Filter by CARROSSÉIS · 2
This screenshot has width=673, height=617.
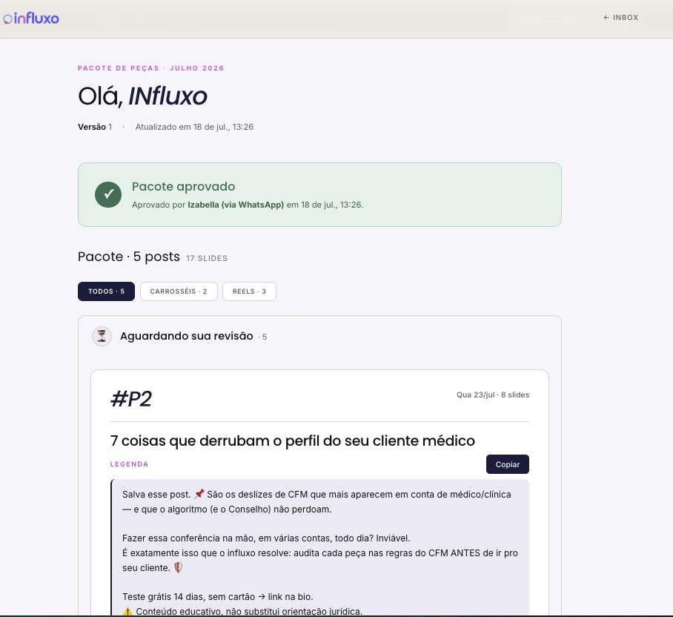[x=179, y=291]
